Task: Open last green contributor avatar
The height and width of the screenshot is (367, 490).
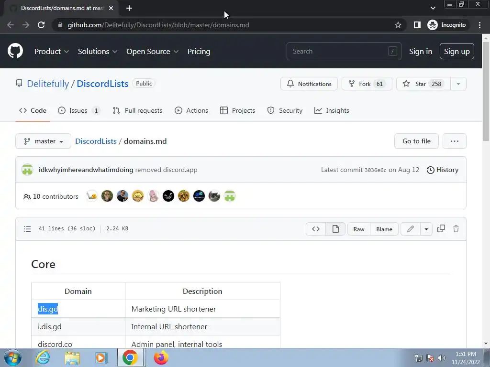Action: 230,196
